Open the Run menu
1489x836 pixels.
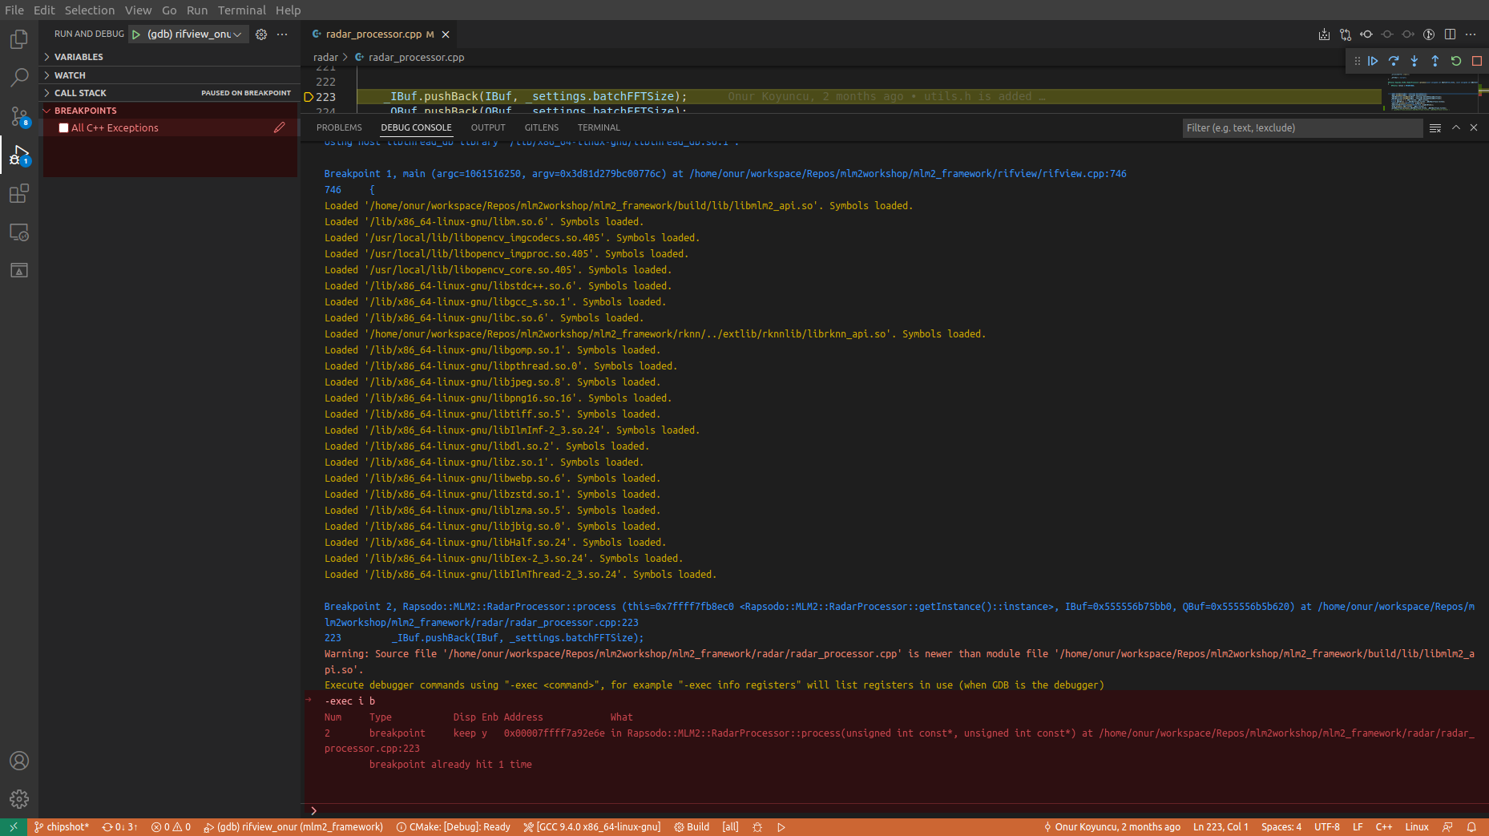coord(196,10)
